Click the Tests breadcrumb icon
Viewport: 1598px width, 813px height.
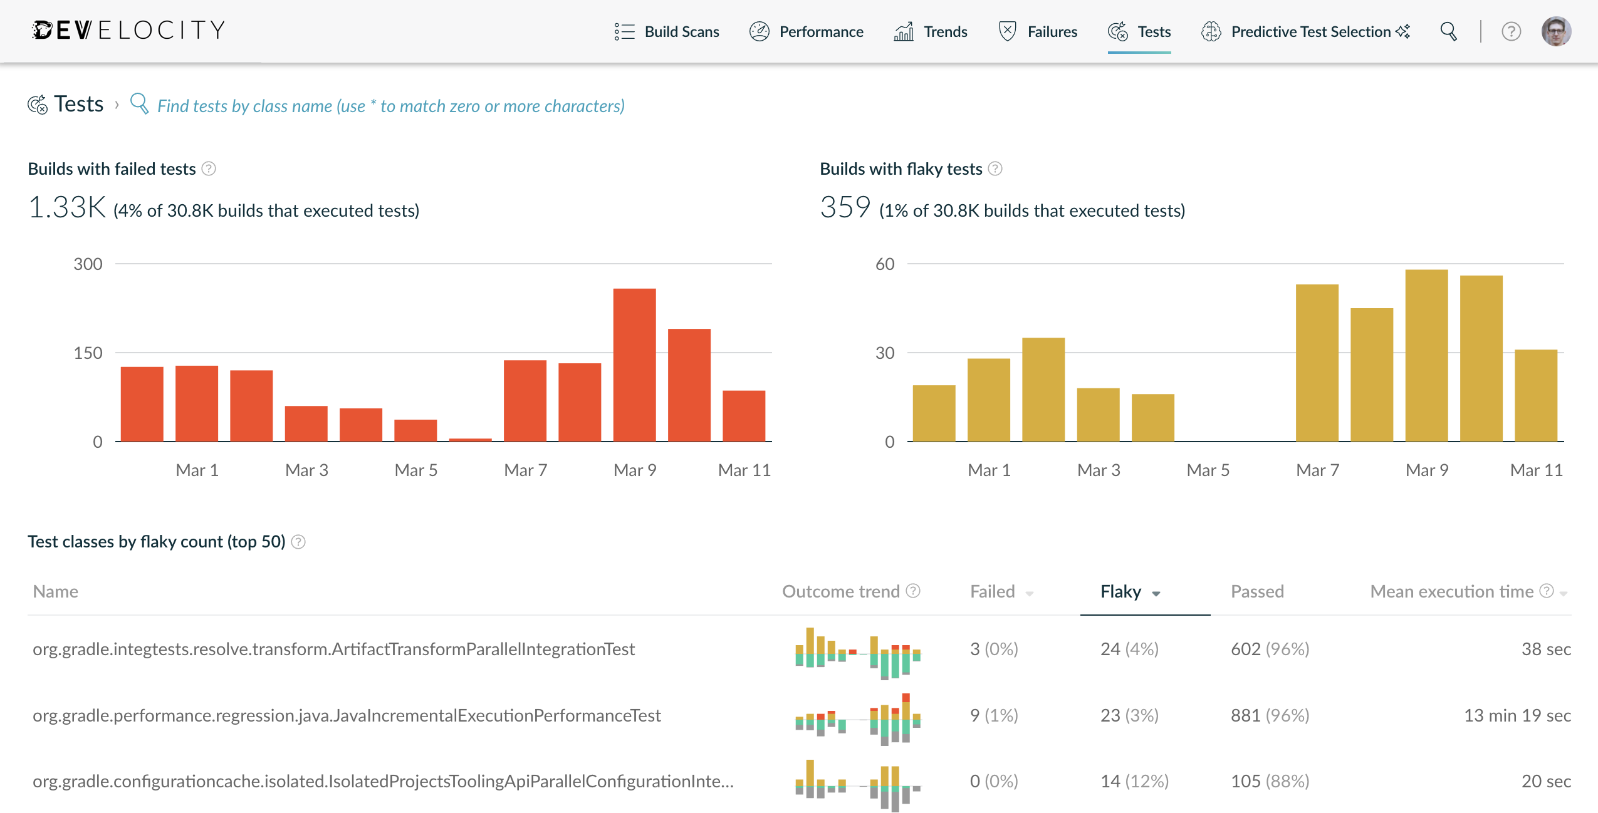[x=38, y=104]
